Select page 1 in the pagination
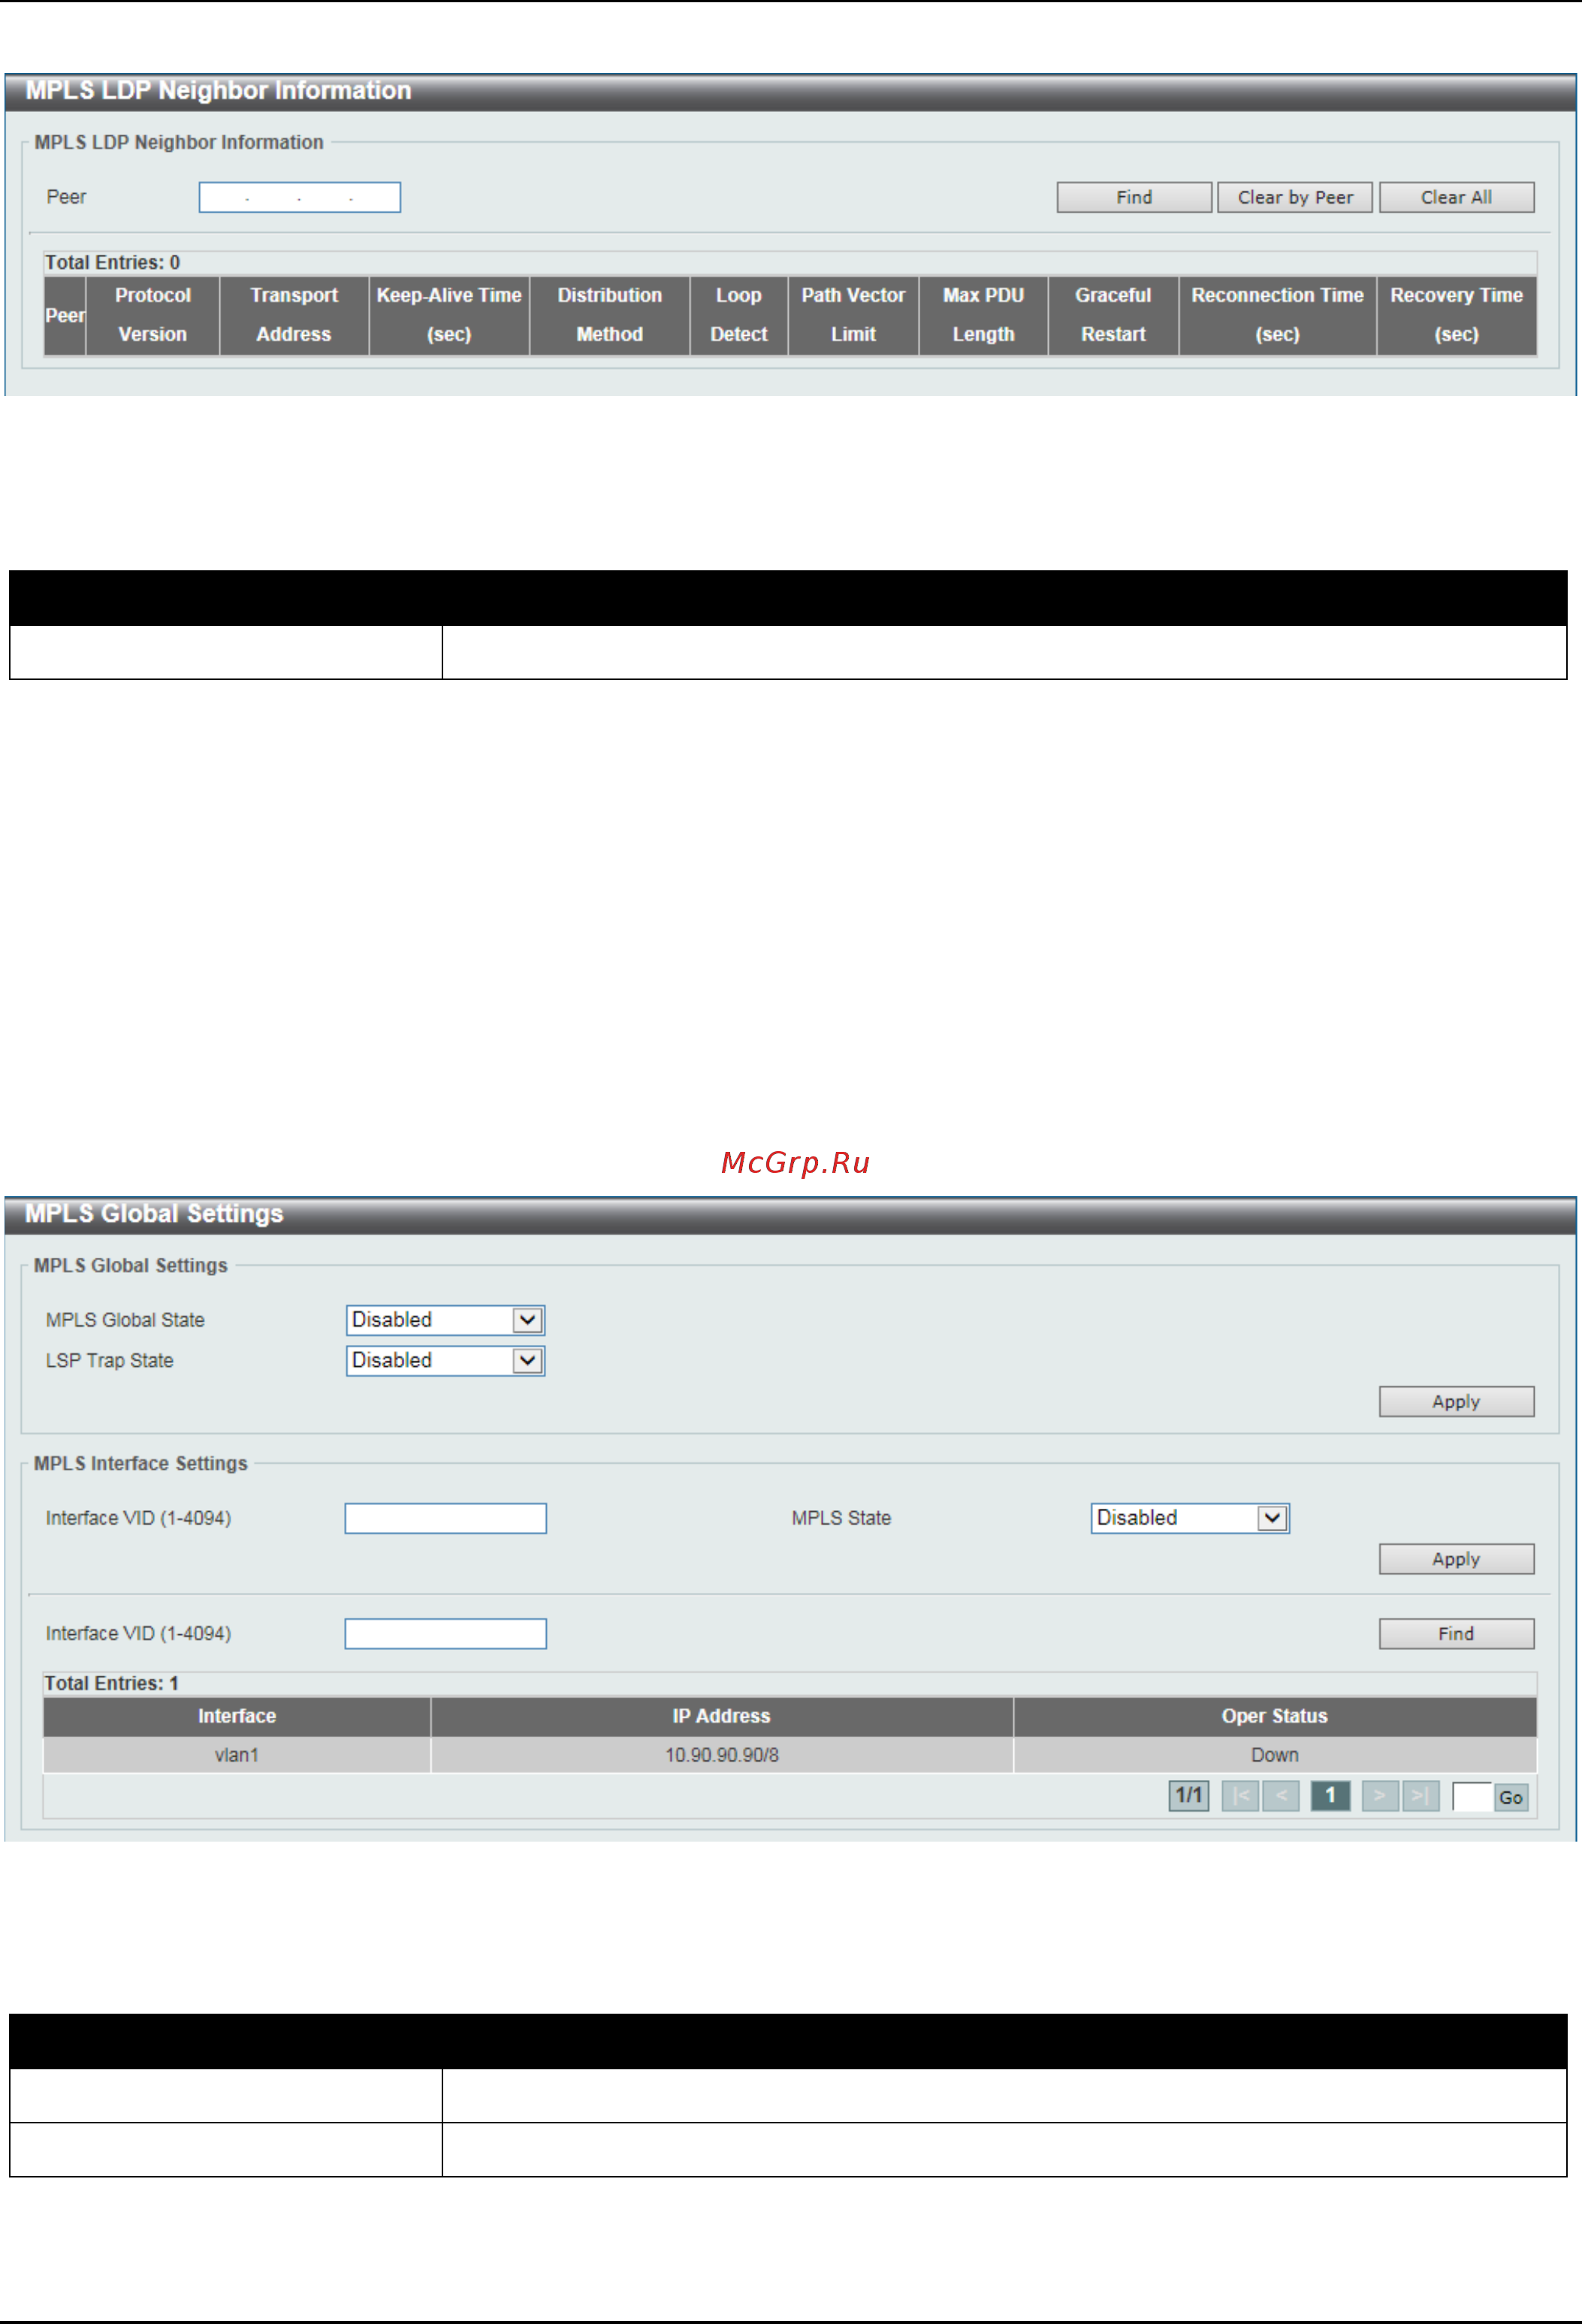 click(1330, 1796)
